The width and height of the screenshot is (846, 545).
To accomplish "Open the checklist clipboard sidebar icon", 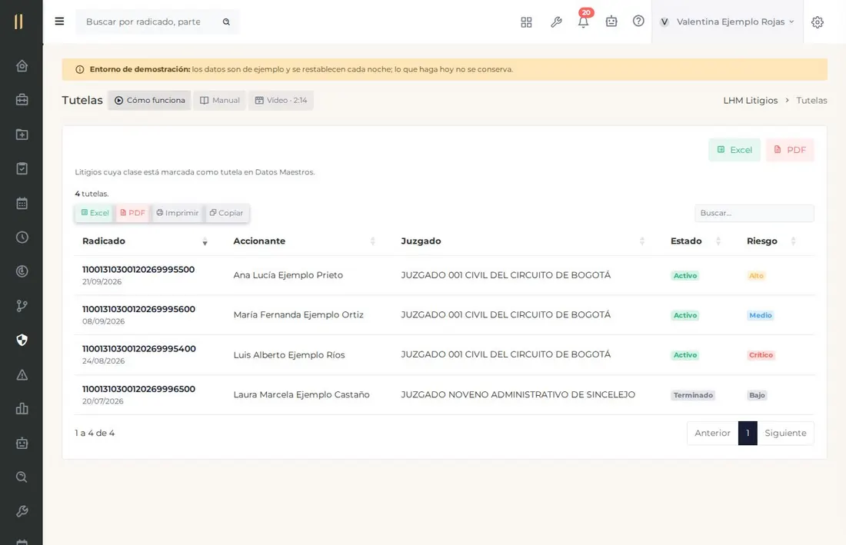I will 22,169.
